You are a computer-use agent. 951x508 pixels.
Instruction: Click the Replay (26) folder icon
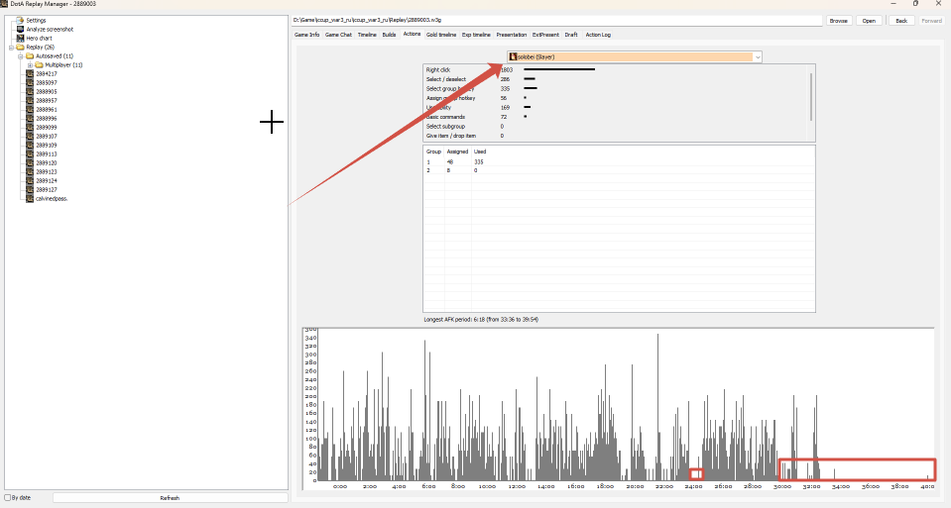[20, 48]
